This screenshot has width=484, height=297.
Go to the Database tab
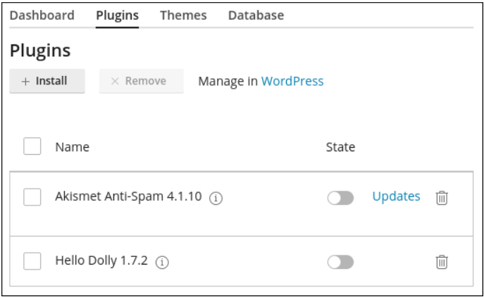point(256,15)
